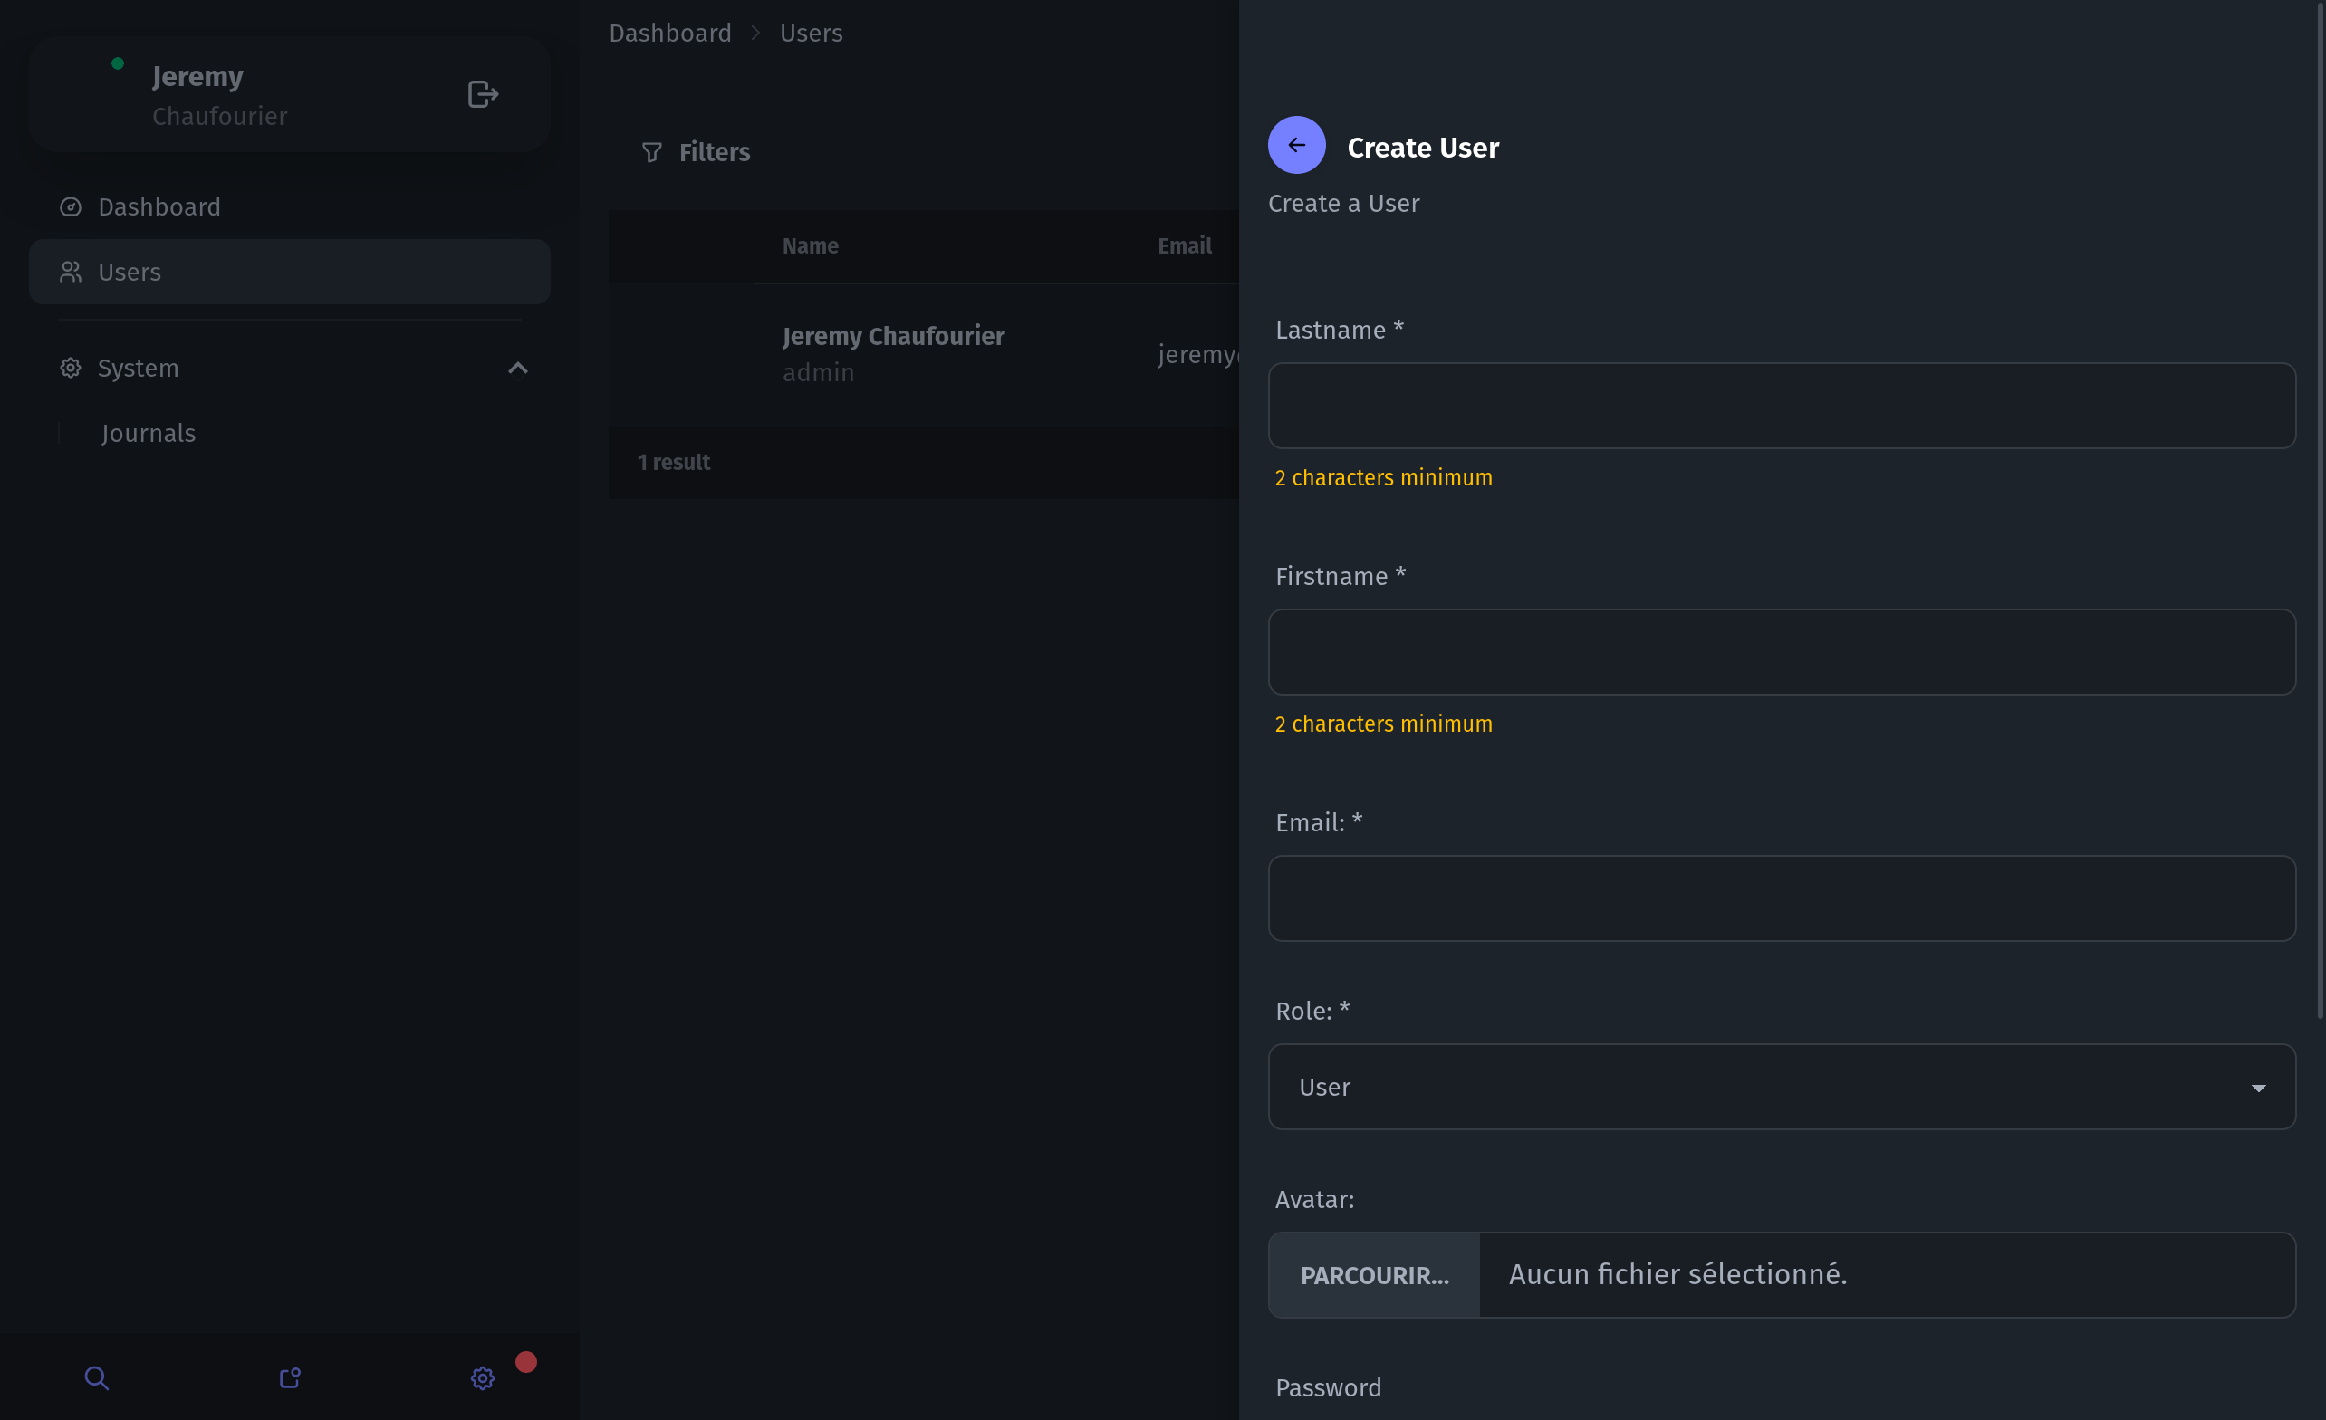Click the funnel icon beside Filters
This screenshot has height=1420, width=2326.
[x=651, y=152]
